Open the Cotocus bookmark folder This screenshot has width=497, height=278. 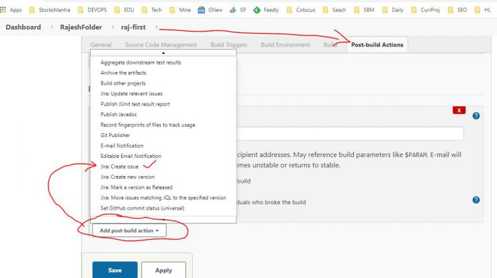tap(301, 10)
